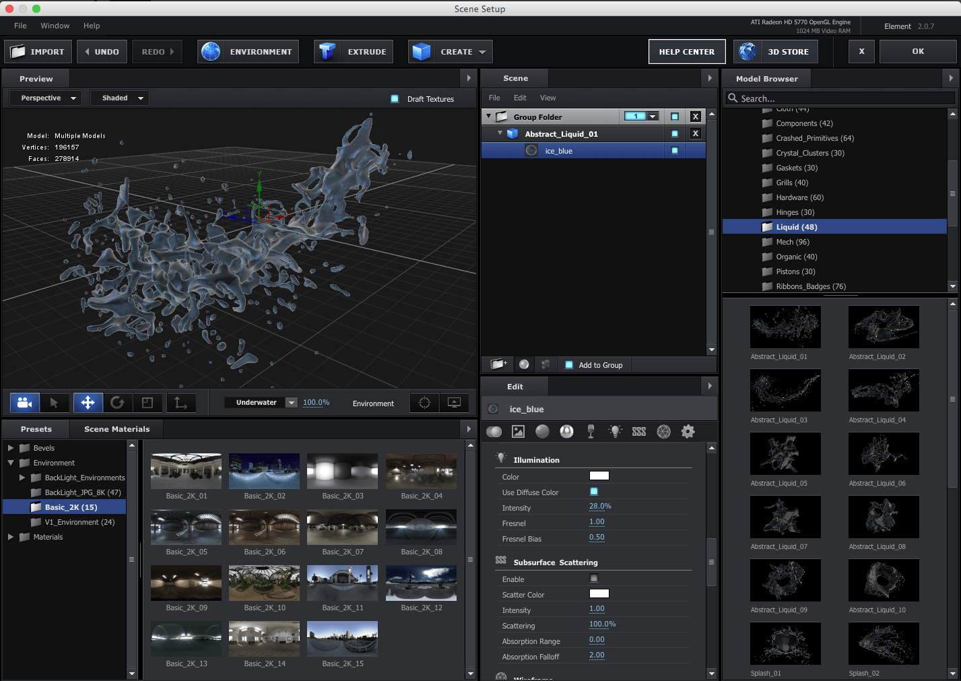Open the gray sphere shading section icon
Image resolution: width=961 pixels, height=681 pixels.
click(542, 432)
